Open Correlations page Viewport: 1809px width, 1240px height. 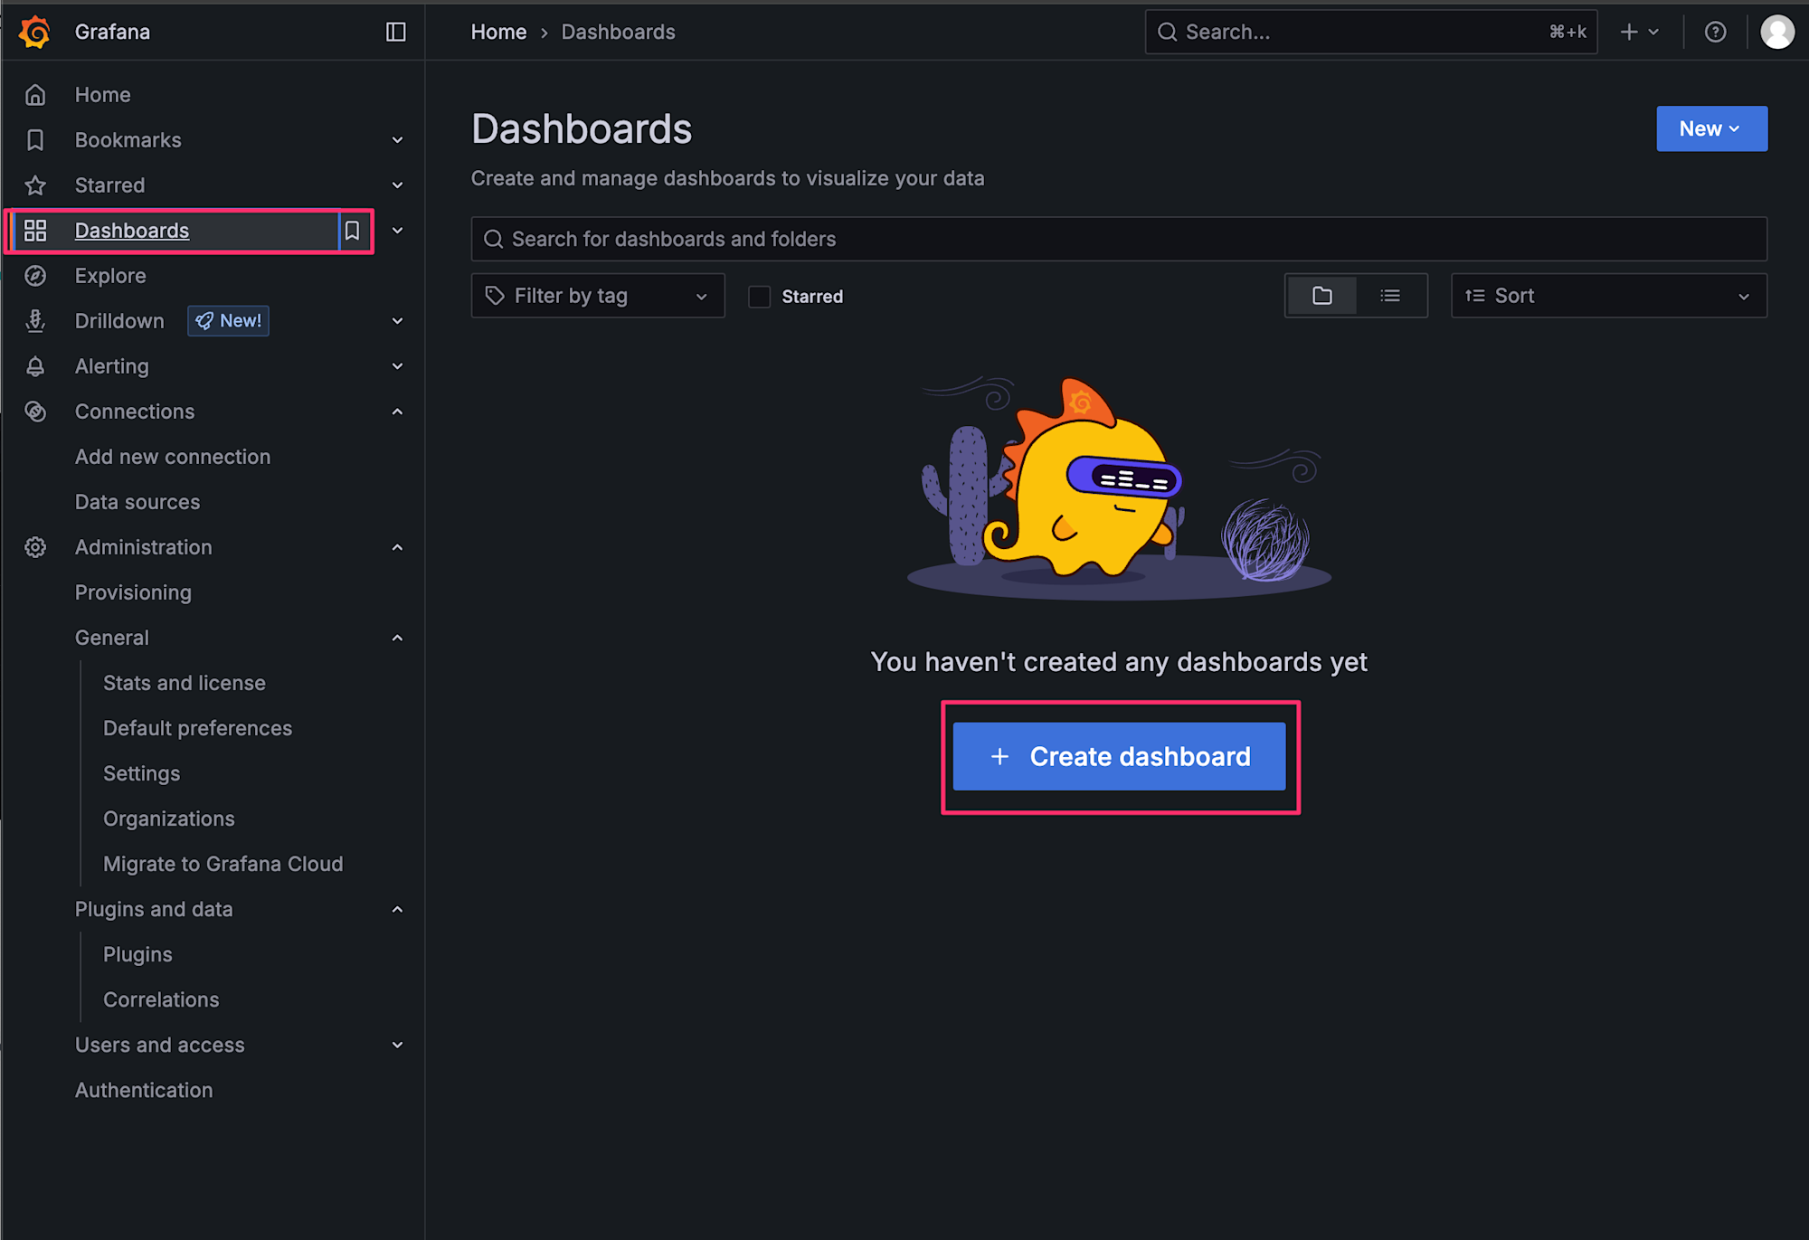coord(161,999)
